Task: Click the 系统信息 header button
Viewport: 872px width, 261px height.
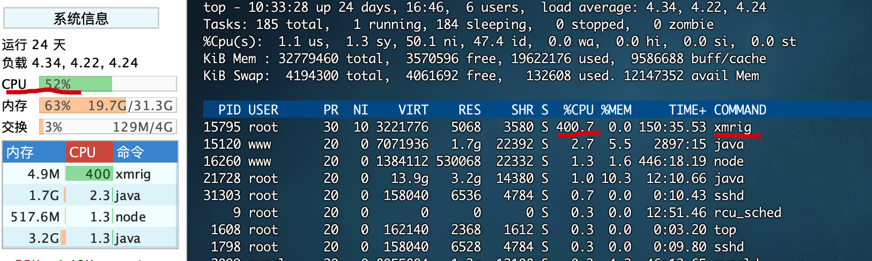Action: [81, 18]
